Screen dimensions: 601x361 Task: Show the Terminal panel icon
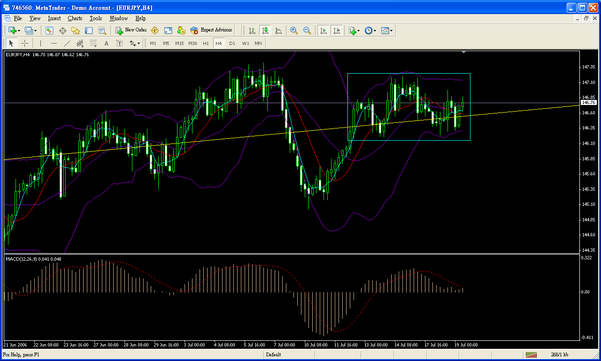(89, 30)
